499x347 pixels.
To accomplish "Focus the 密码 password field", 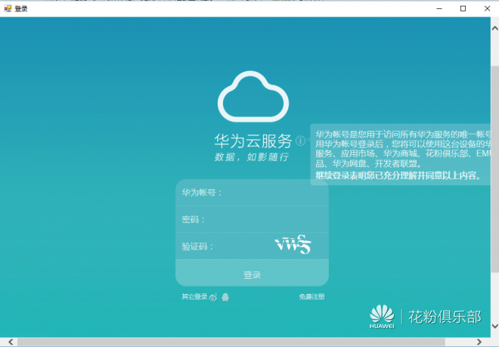I will click(x=252, y=219).
